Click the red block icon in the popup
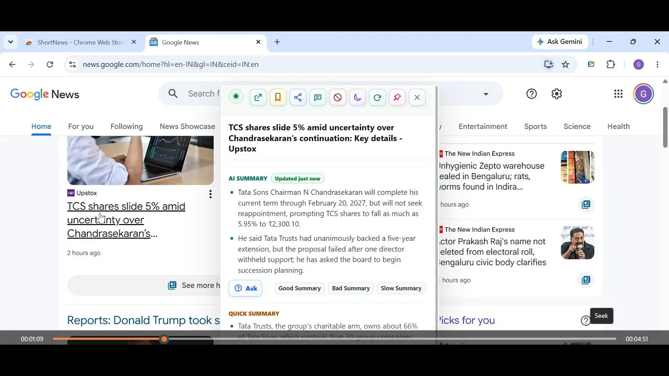This screenshot has width=669, height=376. click(x=338, y=97)
